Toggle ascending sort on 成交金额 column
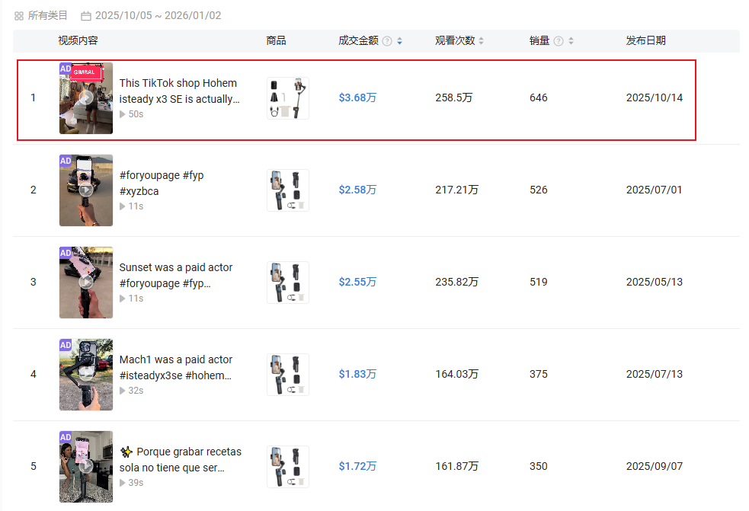 point(399,38)
